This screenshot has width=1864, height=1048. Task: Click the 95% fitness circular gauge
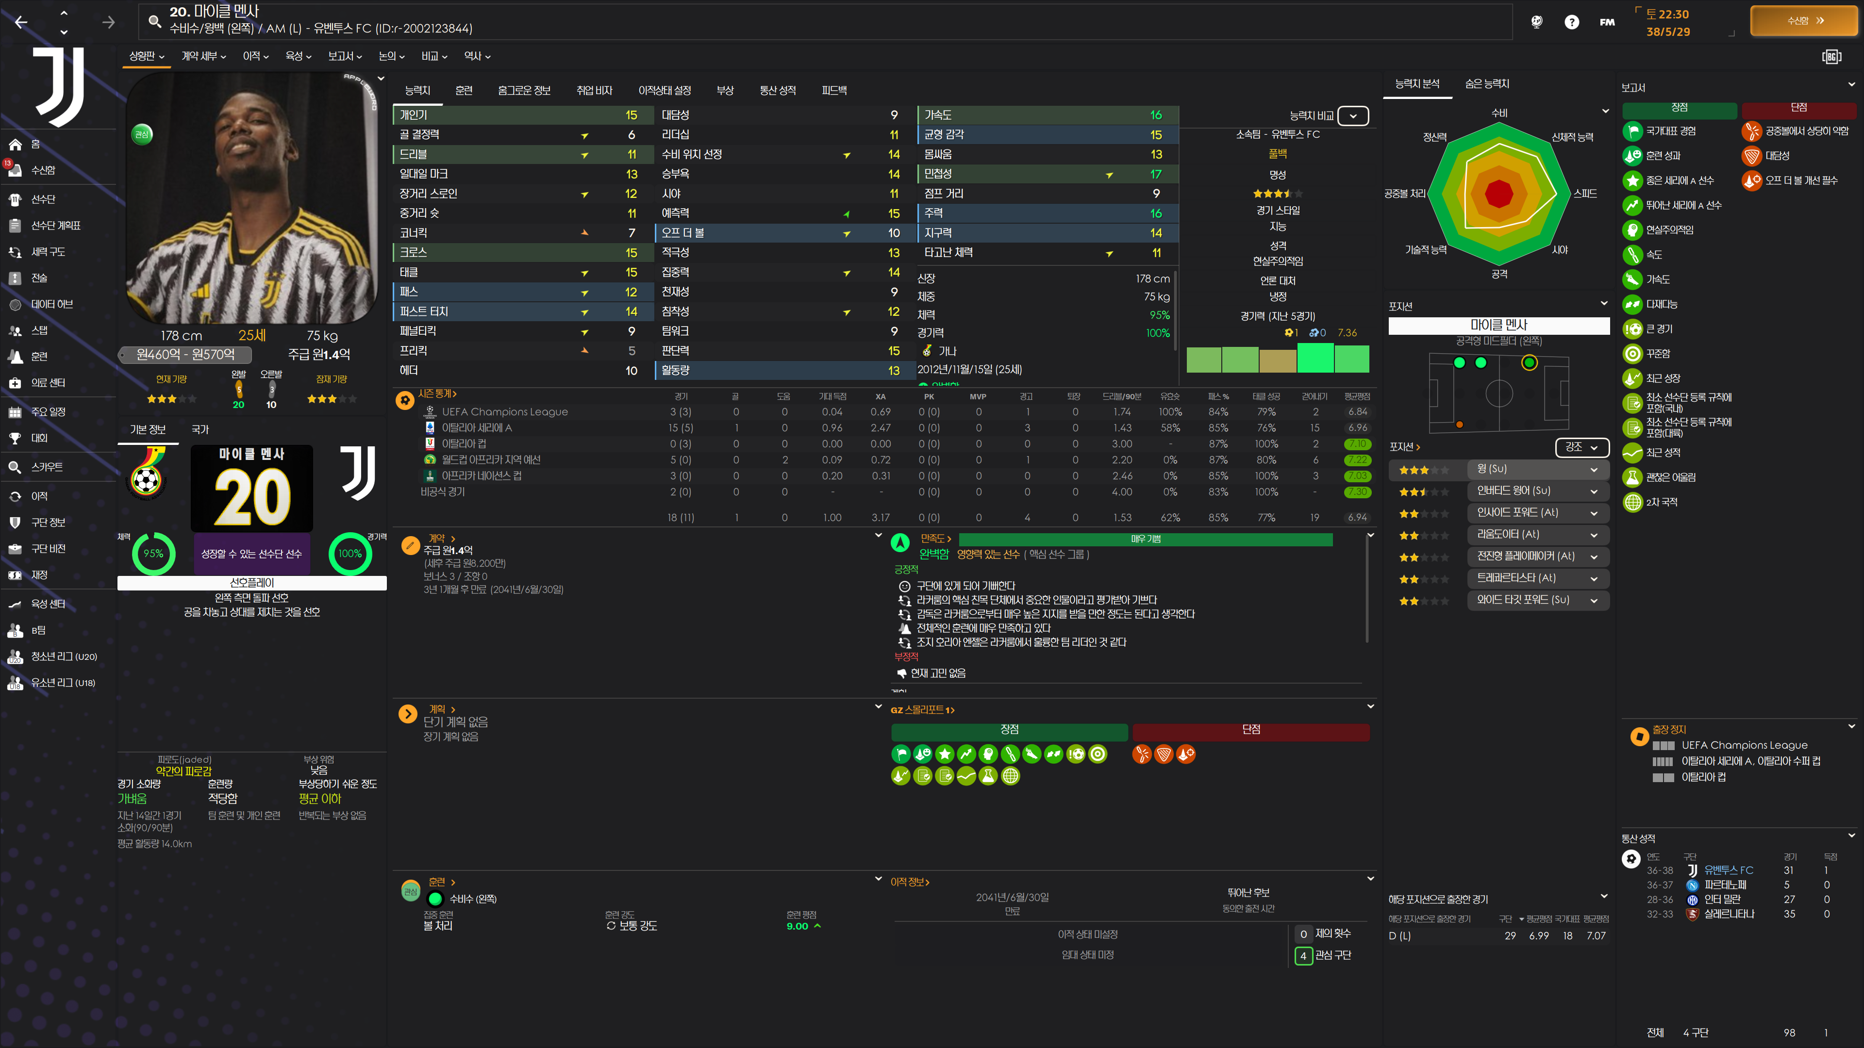pos(153,554)
